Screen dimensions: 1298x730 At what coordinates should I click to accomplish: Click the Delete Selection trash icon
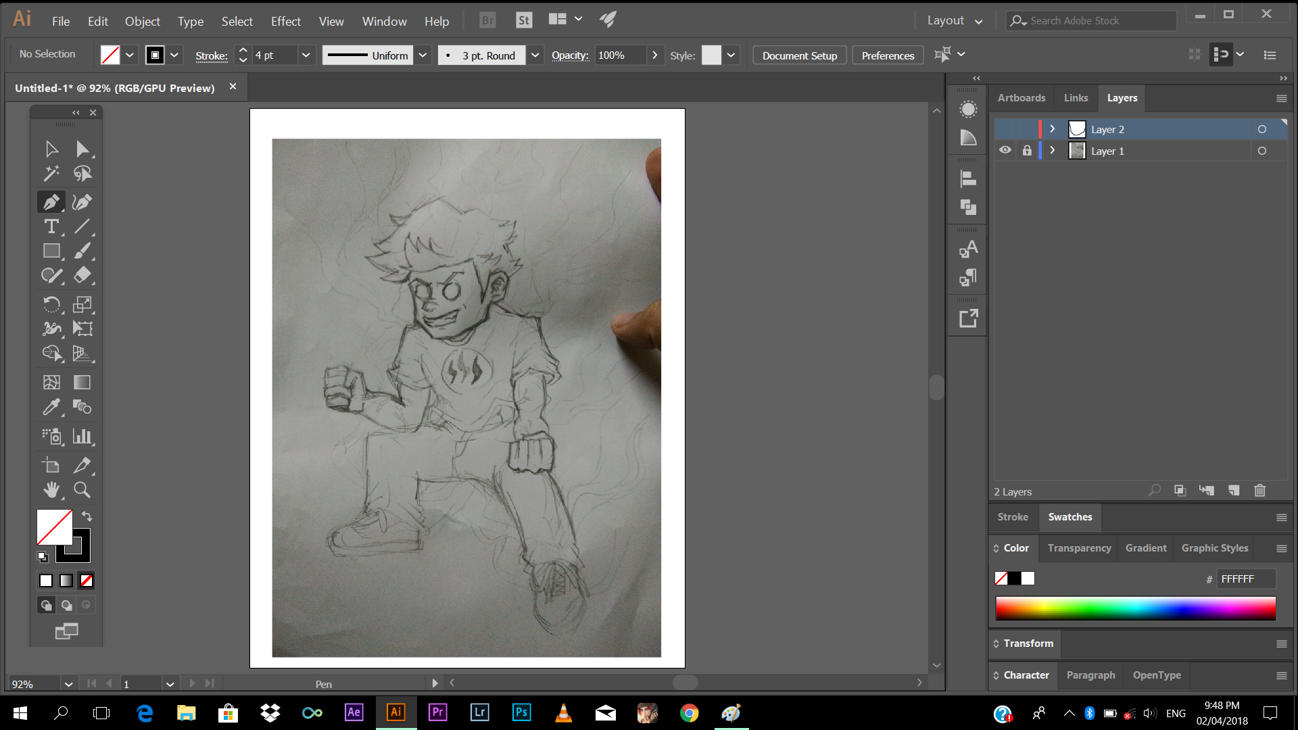tap(1259, 491)
